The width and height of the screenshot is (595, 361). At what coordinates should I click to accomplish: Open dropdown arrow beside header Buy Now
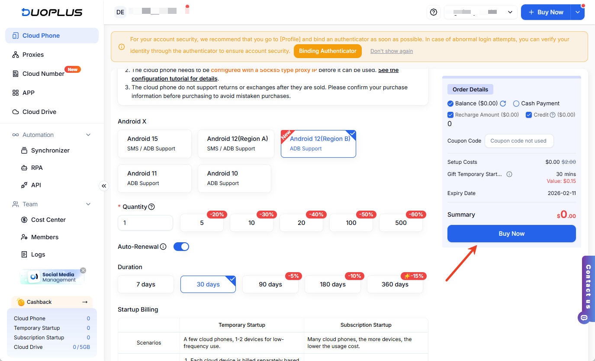click(578, 13)
